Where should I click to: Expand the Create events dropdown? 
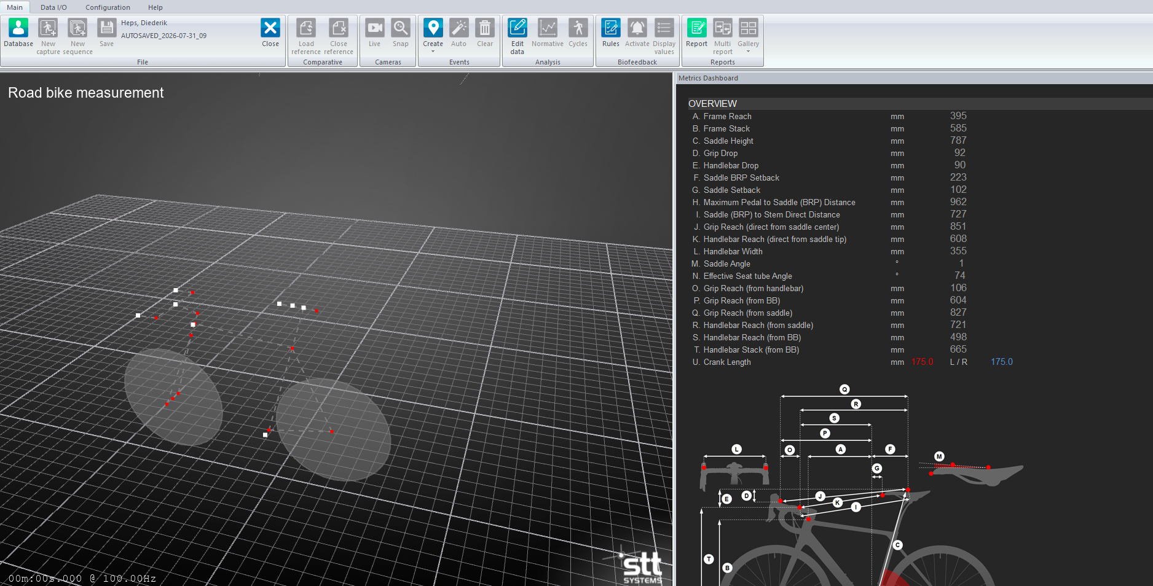(433, 52)
